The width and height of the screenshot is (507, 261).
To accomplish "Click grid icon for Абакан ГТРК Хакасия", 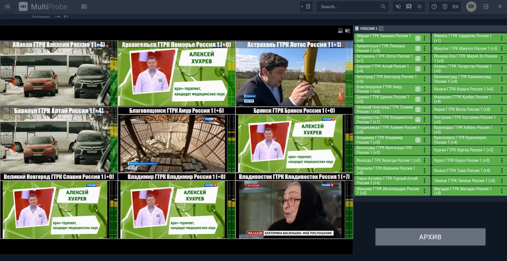I will (418, 38).
